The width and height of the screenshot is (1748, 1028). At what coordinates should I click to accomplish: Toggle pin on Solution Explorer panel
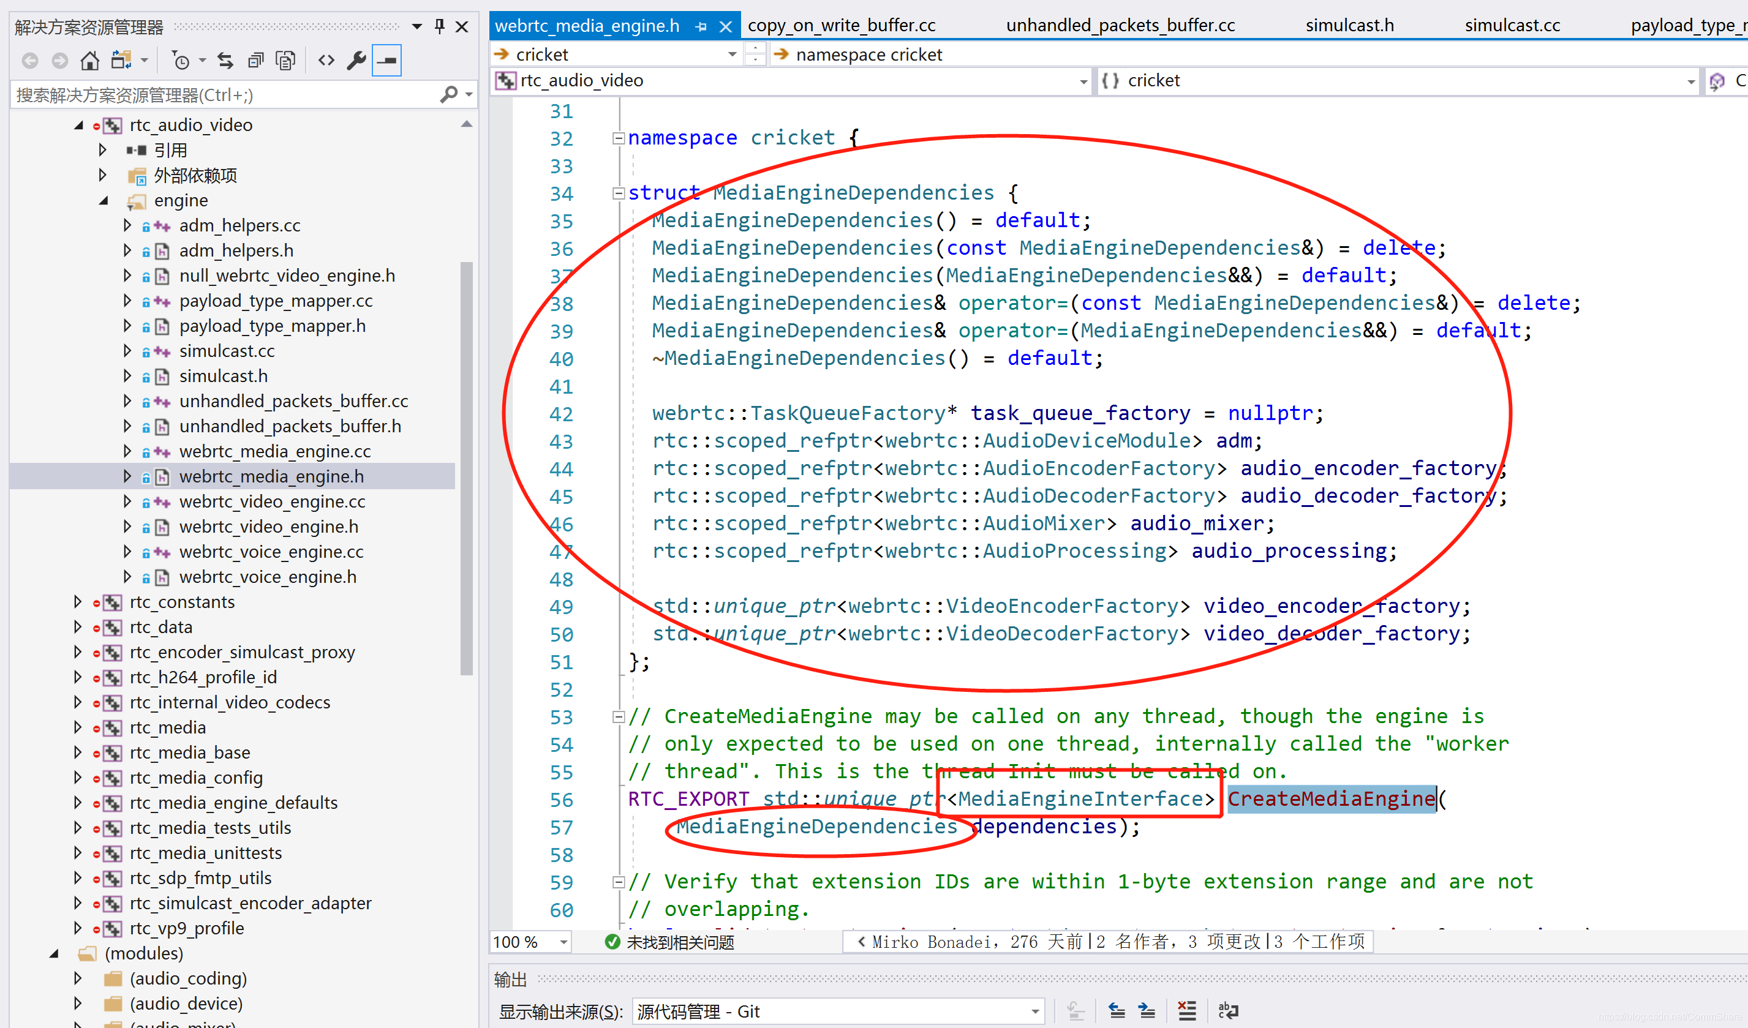tap(439, 26)
